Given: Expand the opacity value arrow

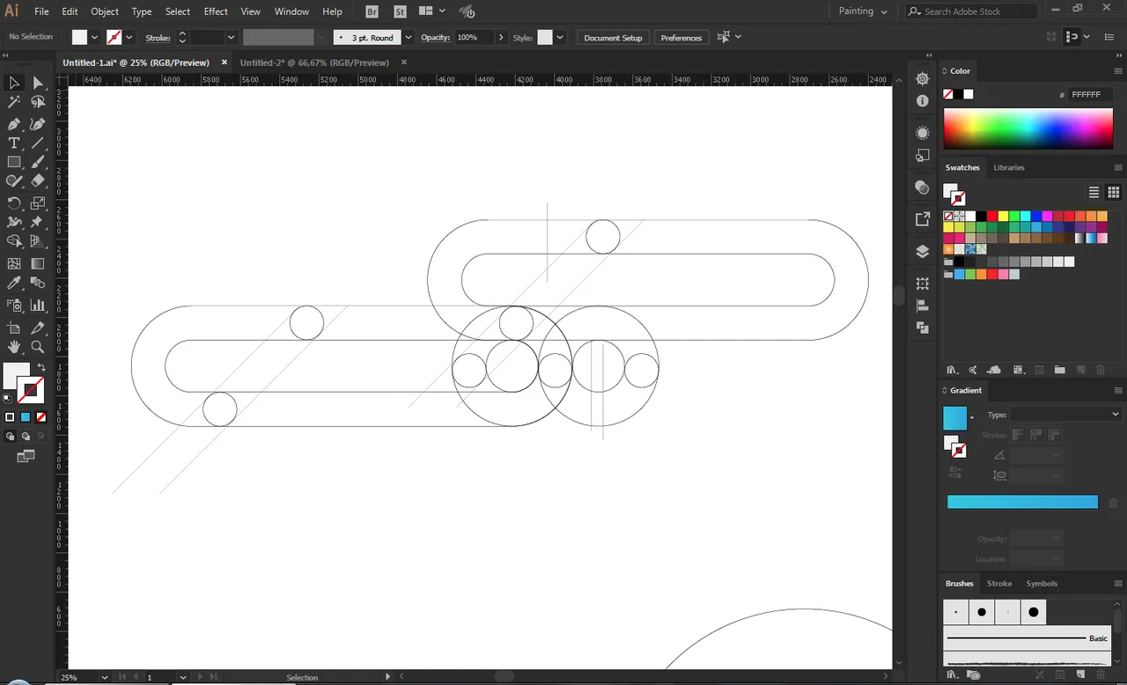Looking at the screenshot, I should (x=501, y=38).
